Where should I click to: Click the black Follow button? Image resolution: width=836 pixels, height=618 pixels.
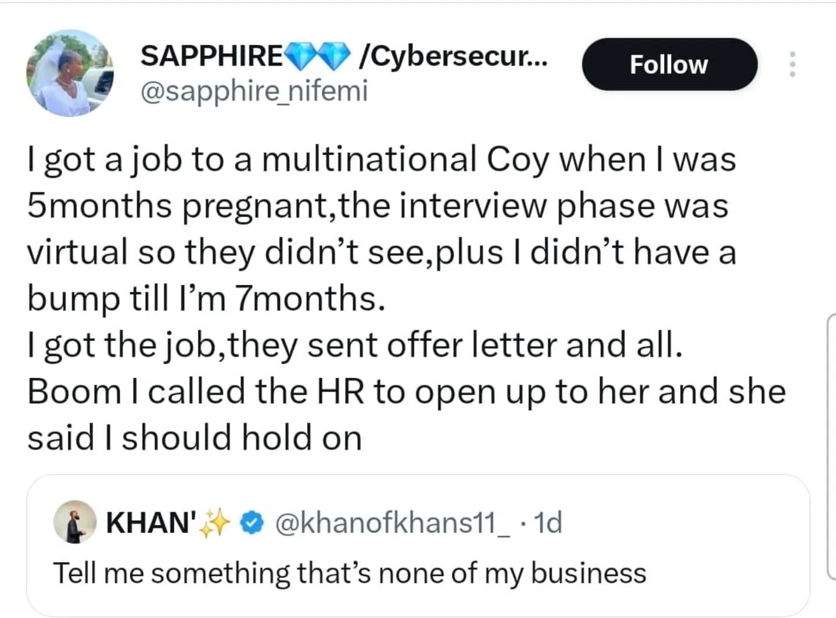pos(669,65)
